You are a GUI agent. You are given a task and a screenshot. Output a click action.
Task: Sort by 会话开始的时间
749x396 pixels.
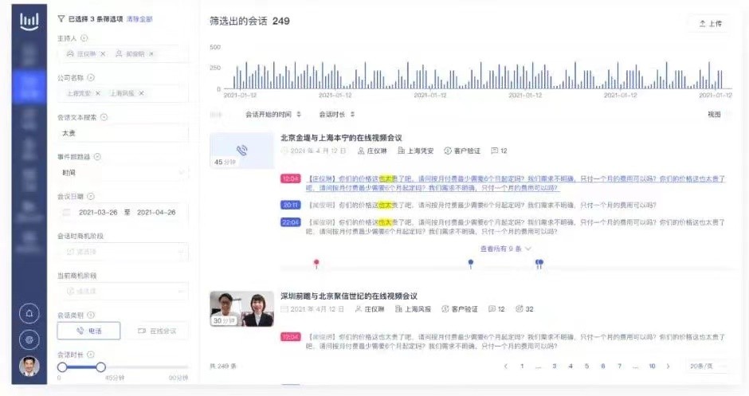coord(273,115)
